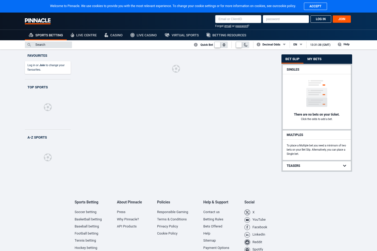
Task: Click the Decimal Odds info icon
Action: pos(259,44)
